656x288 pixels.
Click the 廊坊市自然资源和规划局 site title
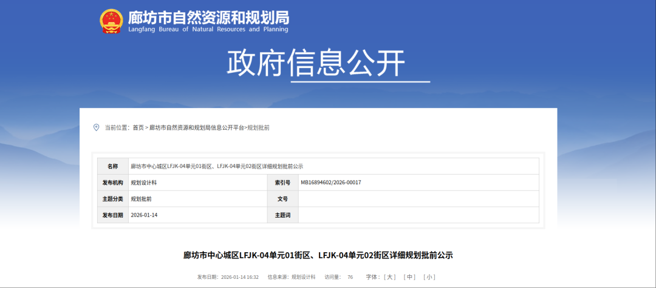pos(208,18)
